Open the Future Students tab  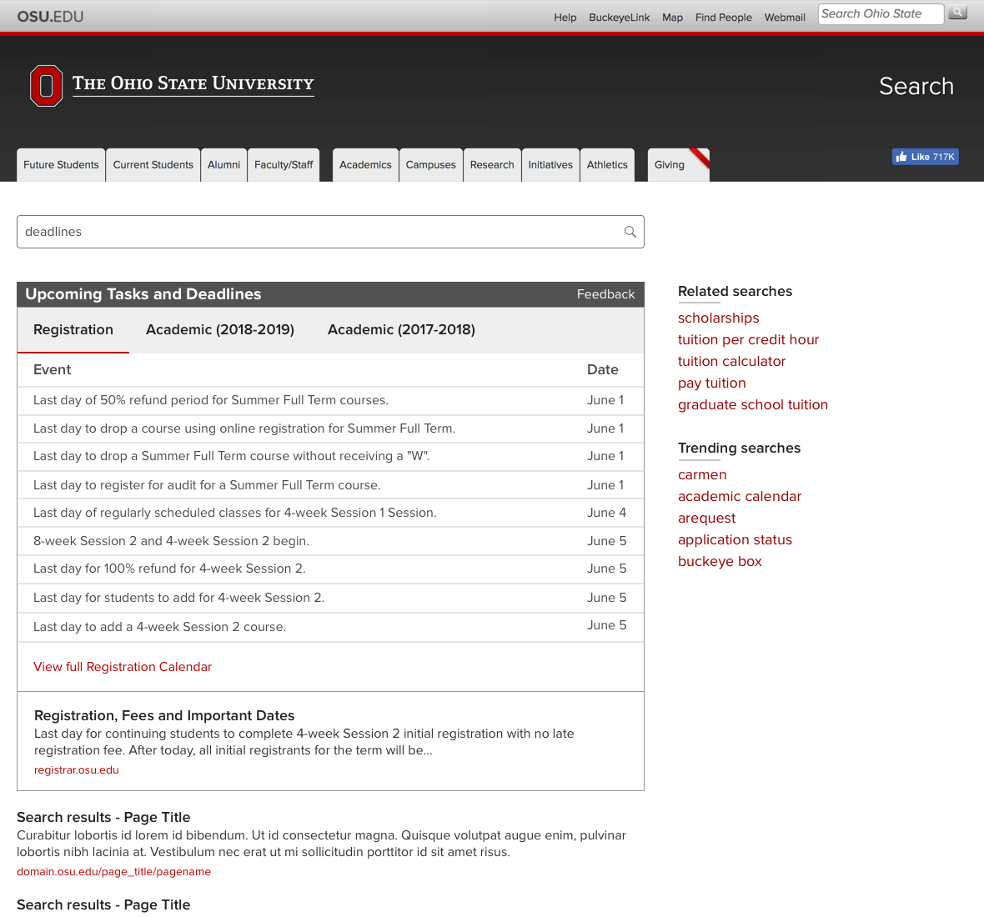point(61,165)
